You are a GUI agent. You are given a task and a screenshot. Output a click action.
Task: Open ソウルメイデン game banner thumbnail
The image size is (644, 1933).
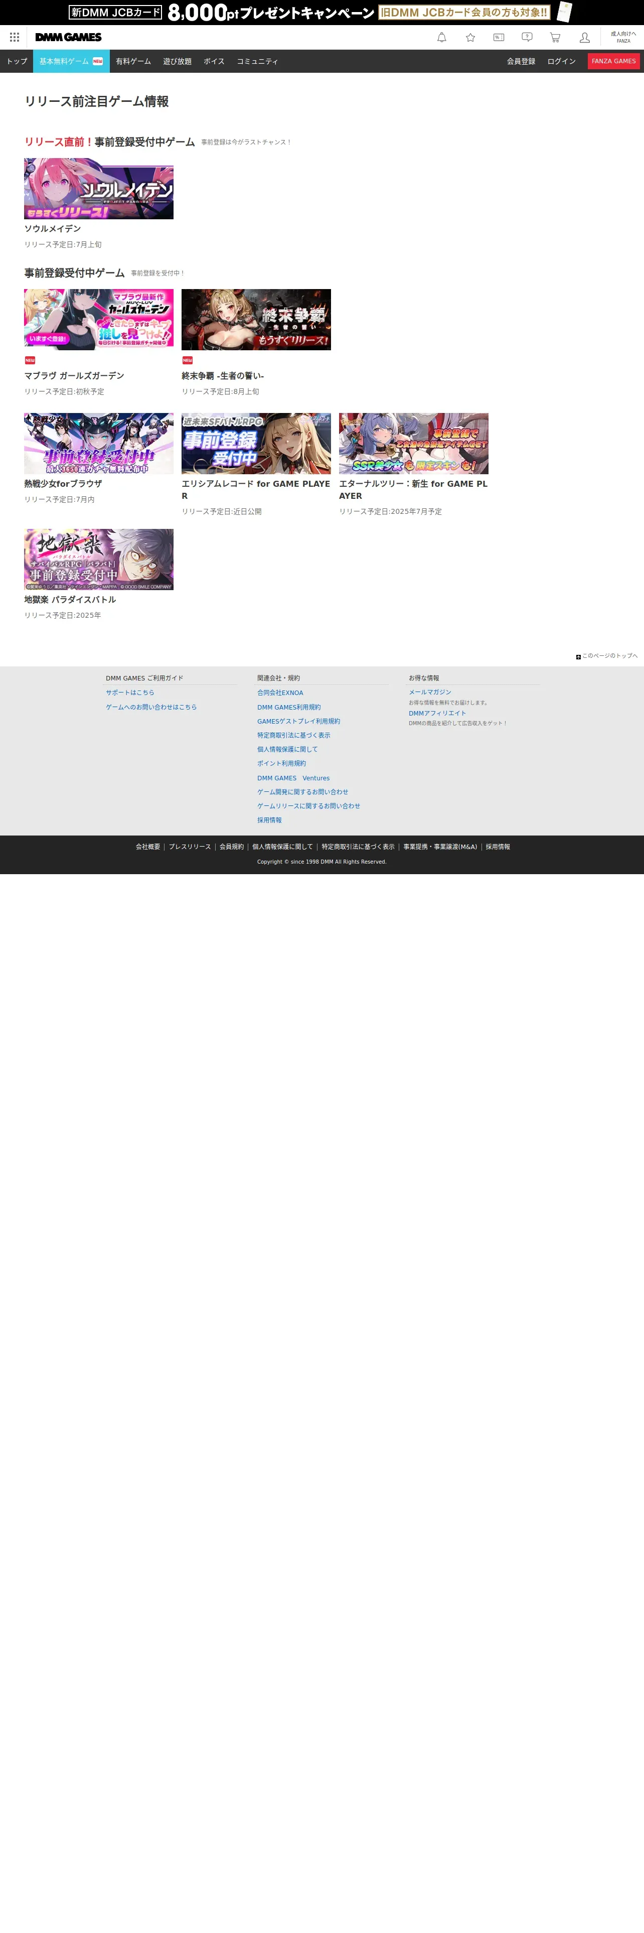pyautogui.click(x=98, y=188)
